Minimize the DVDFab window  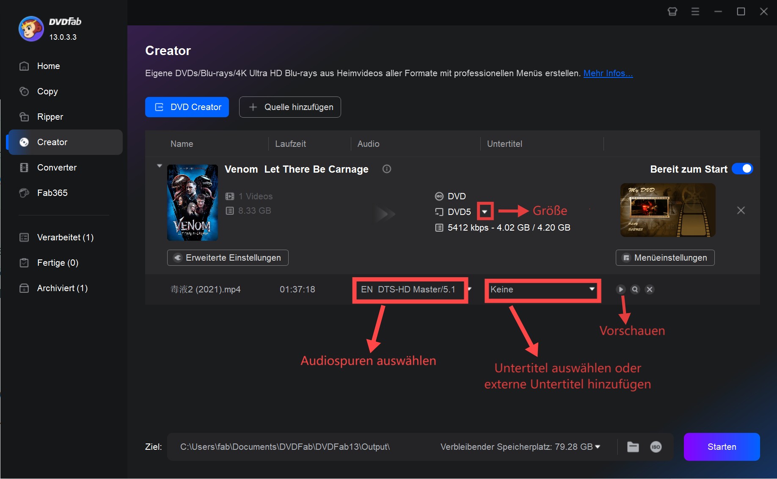point(718,11)
